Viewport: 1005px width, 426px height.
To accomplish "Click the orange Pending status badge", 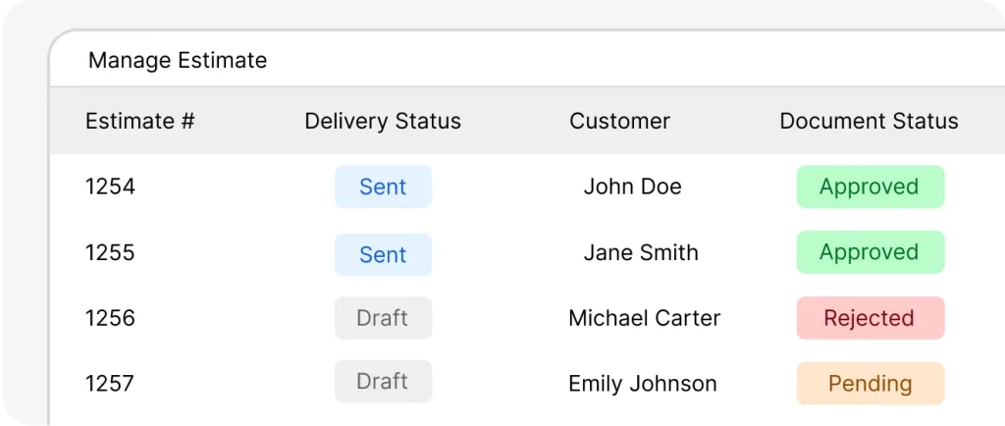I will [x=871, y=383].
